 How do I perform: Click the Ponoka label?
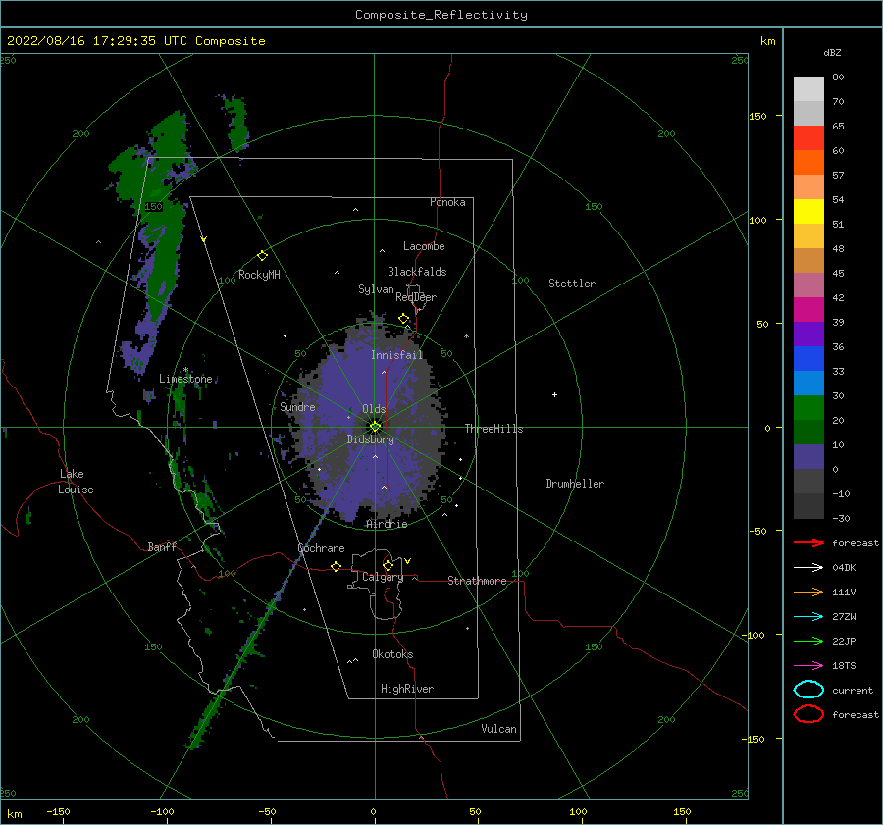pos(447,202)
